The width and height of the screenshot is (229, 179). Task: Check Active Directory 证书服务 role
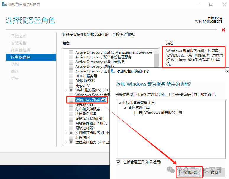tap(71, 71)
